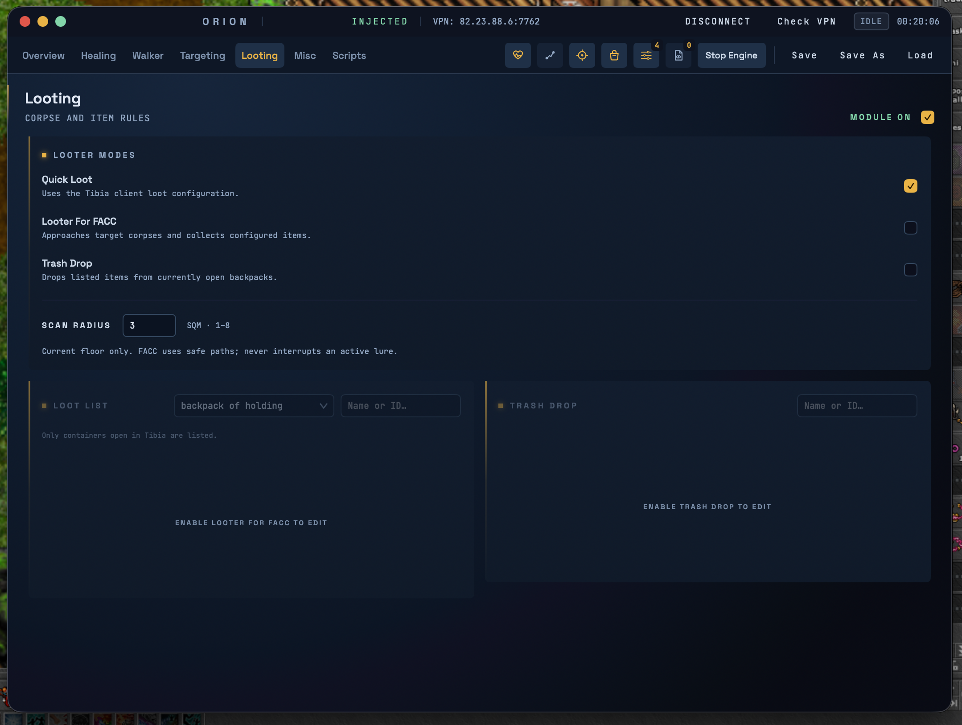Click the Trash Drop Name or ID field
The height and width of the screenshot is (725, 962).
(857, 406)
